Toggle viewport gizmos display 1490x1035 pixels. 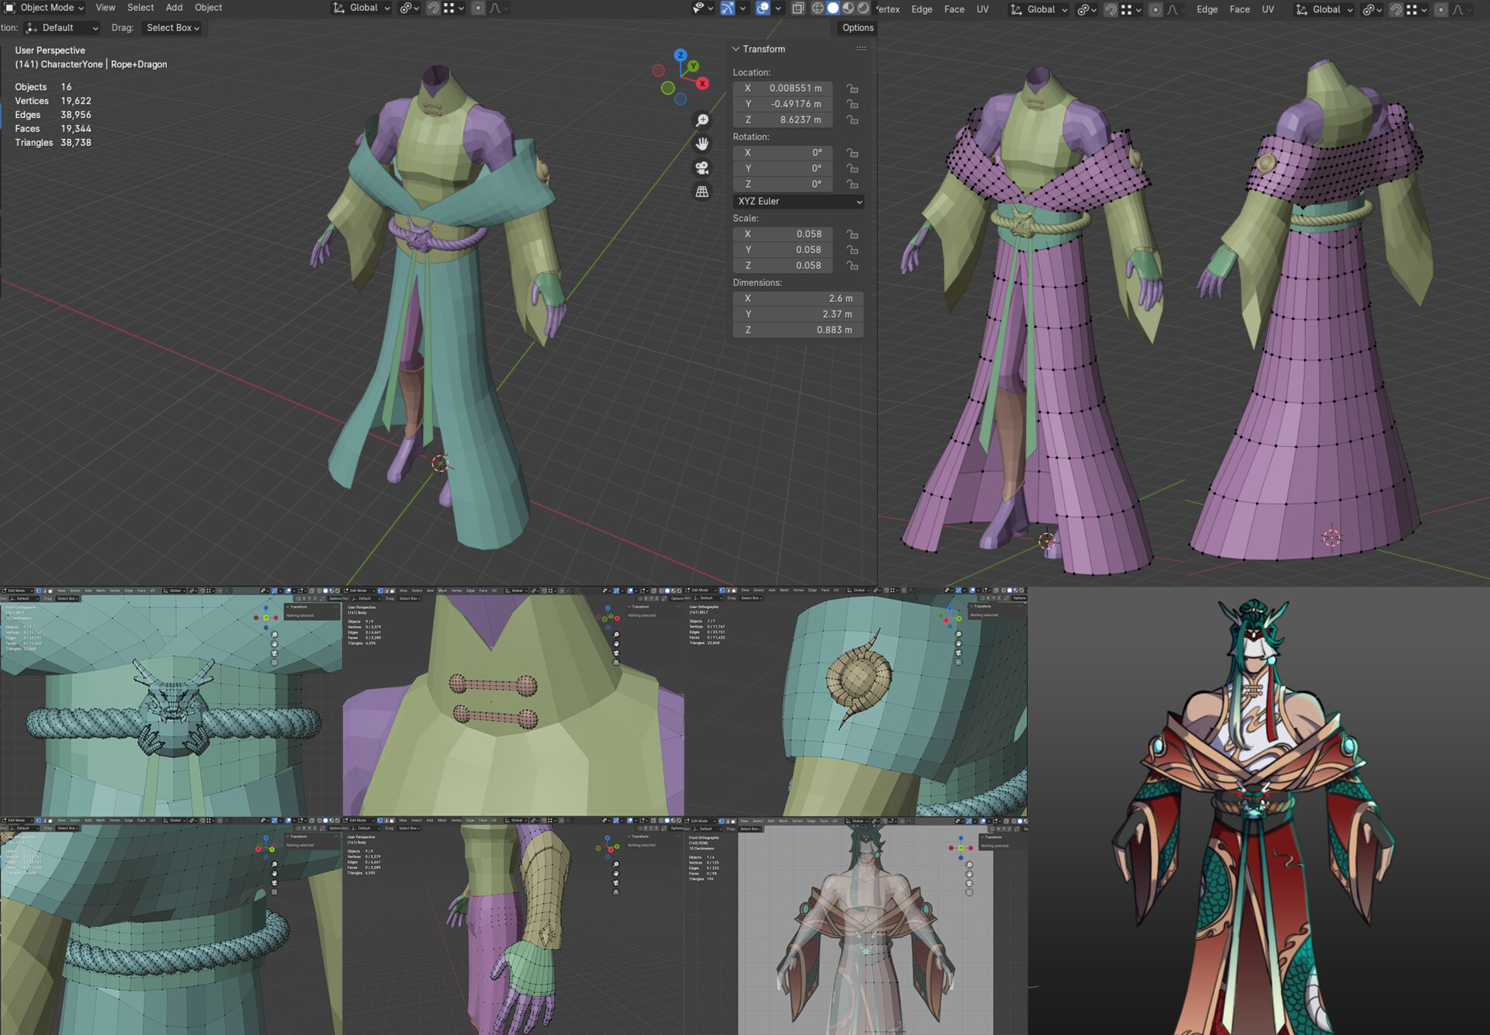(727, 8)
